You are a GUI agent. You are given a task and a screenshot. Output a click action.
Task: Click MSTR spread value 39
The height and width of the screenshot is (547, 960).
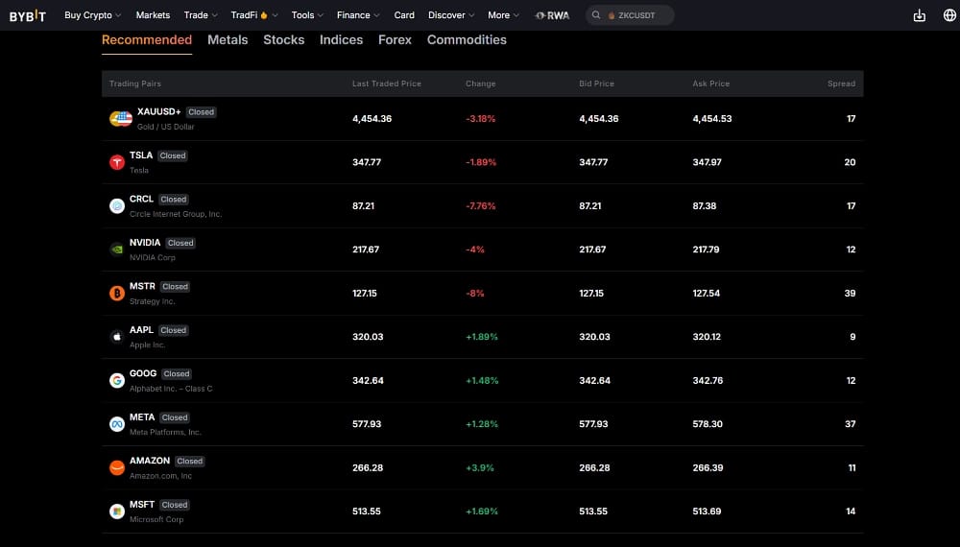(x=850, y=294)
